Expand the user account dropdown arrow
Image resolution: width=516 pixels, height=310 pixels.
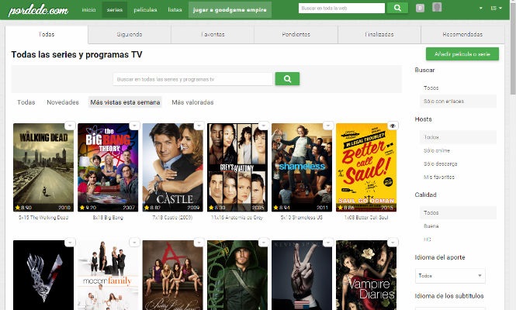481,9
